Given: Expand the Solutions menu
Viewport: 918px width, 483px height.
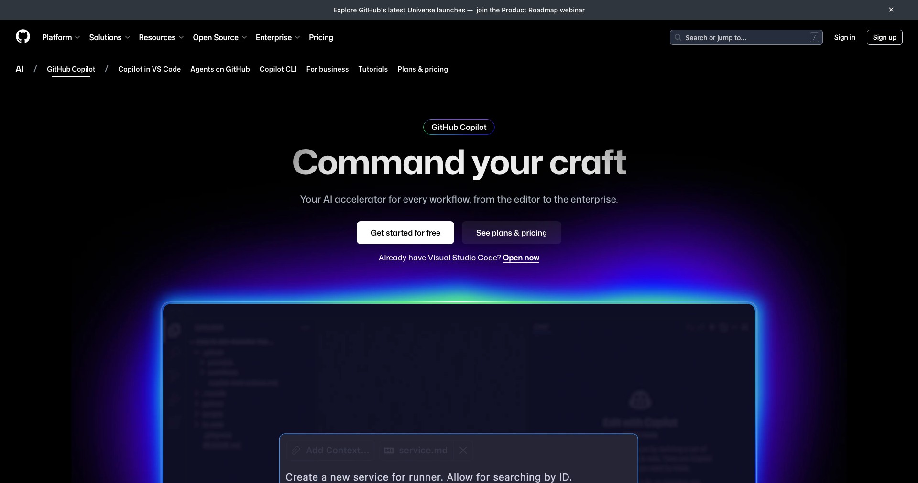Looking at the screenshot, I should tap(109, 37).
